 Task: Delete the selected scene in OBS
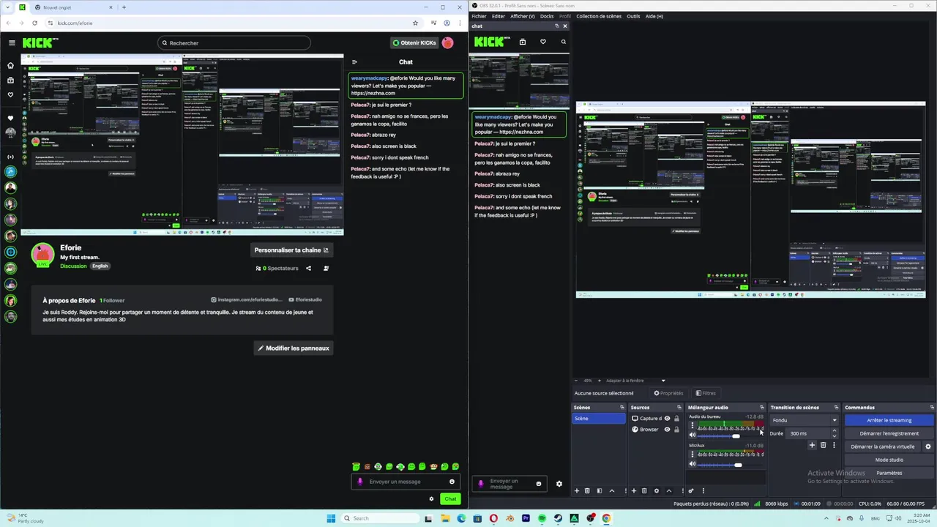coord(587,490)
